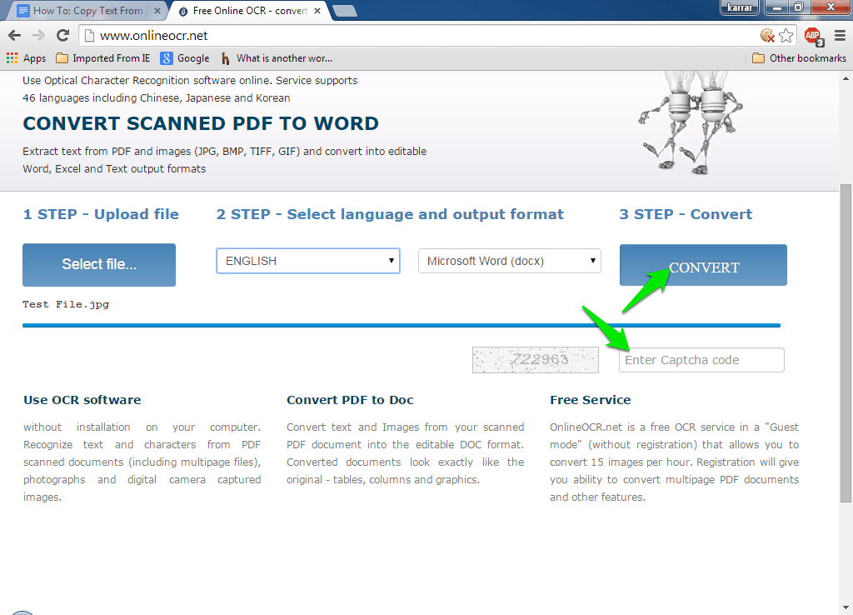Click the vertical page scrollbar
Screen dimensions: 853x615
pyautogui.click(x=846, y=333)
